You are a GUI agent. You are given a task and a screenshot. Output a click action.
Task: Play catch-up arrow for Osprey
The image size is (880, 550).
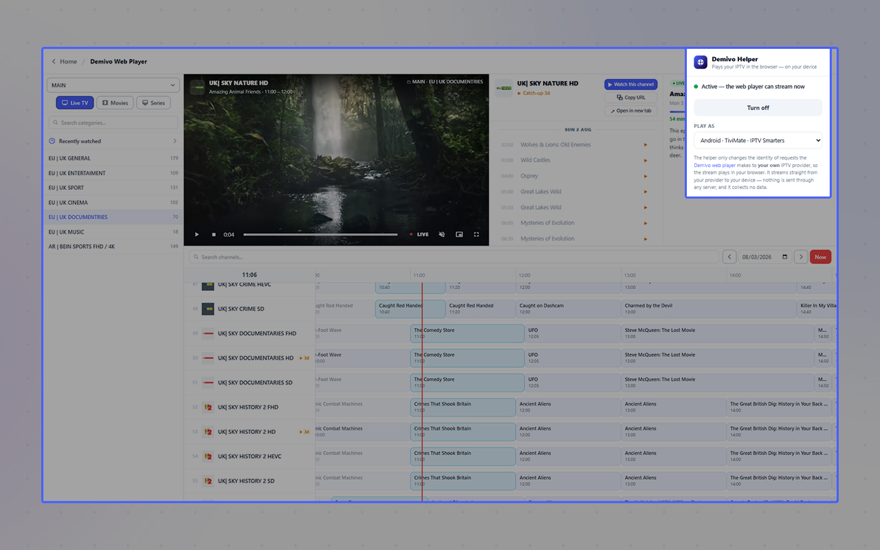coord(646,176)
